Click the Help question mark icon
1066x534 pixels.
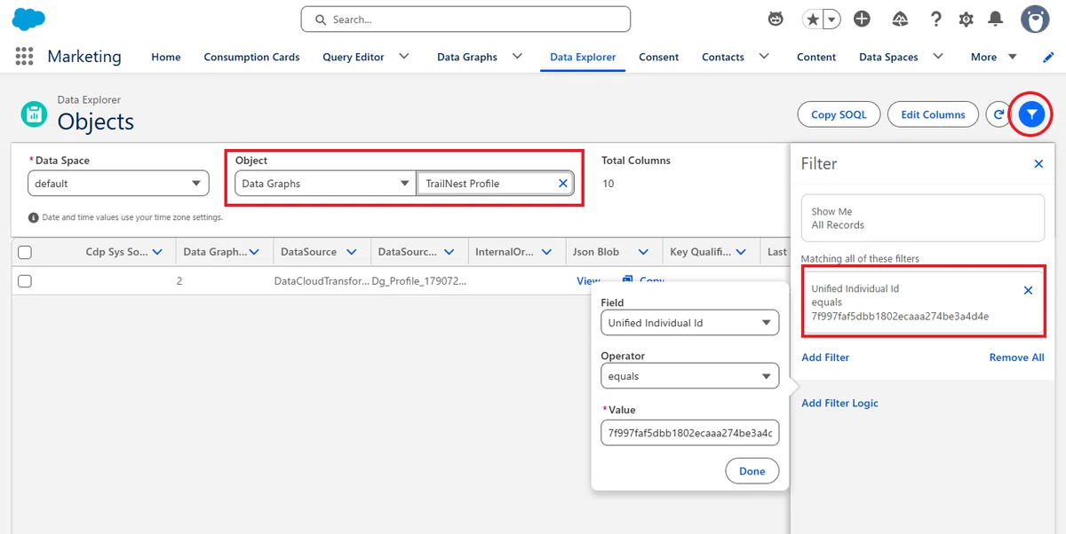point(936,19)
